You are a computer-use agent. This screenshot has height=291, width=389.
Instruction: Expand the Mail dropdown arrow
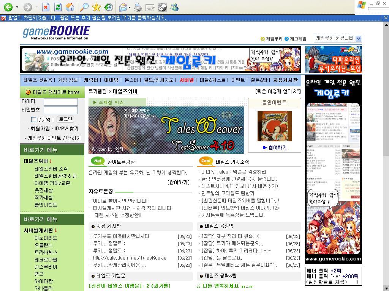coord(130,7)
